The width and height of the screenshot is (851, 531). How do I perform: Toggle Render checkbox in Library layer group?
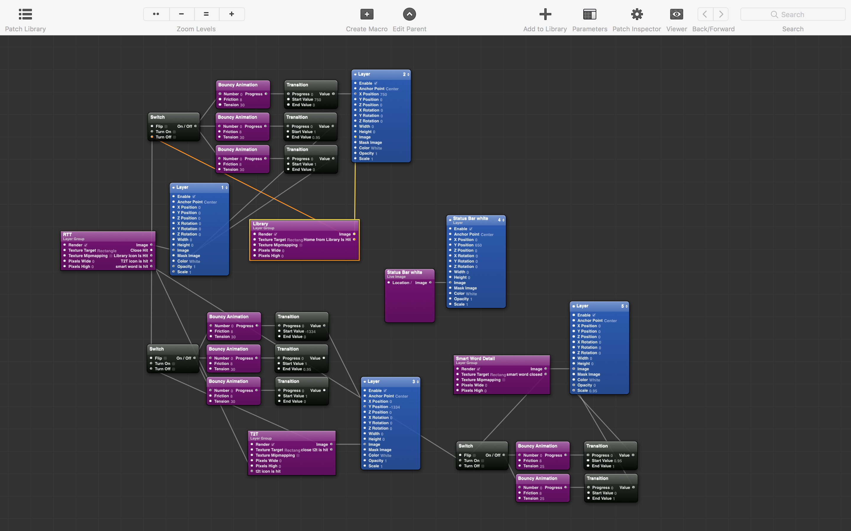(276, 234)
